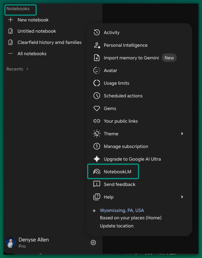Click the Usage limits circular icon
202x258 pixels.
[97, 83]
